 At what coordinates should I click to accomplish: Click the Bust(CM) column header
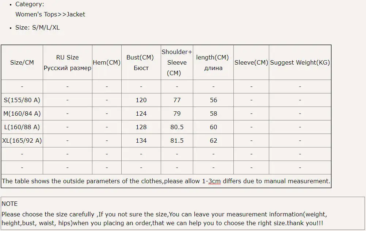(141, 62)
